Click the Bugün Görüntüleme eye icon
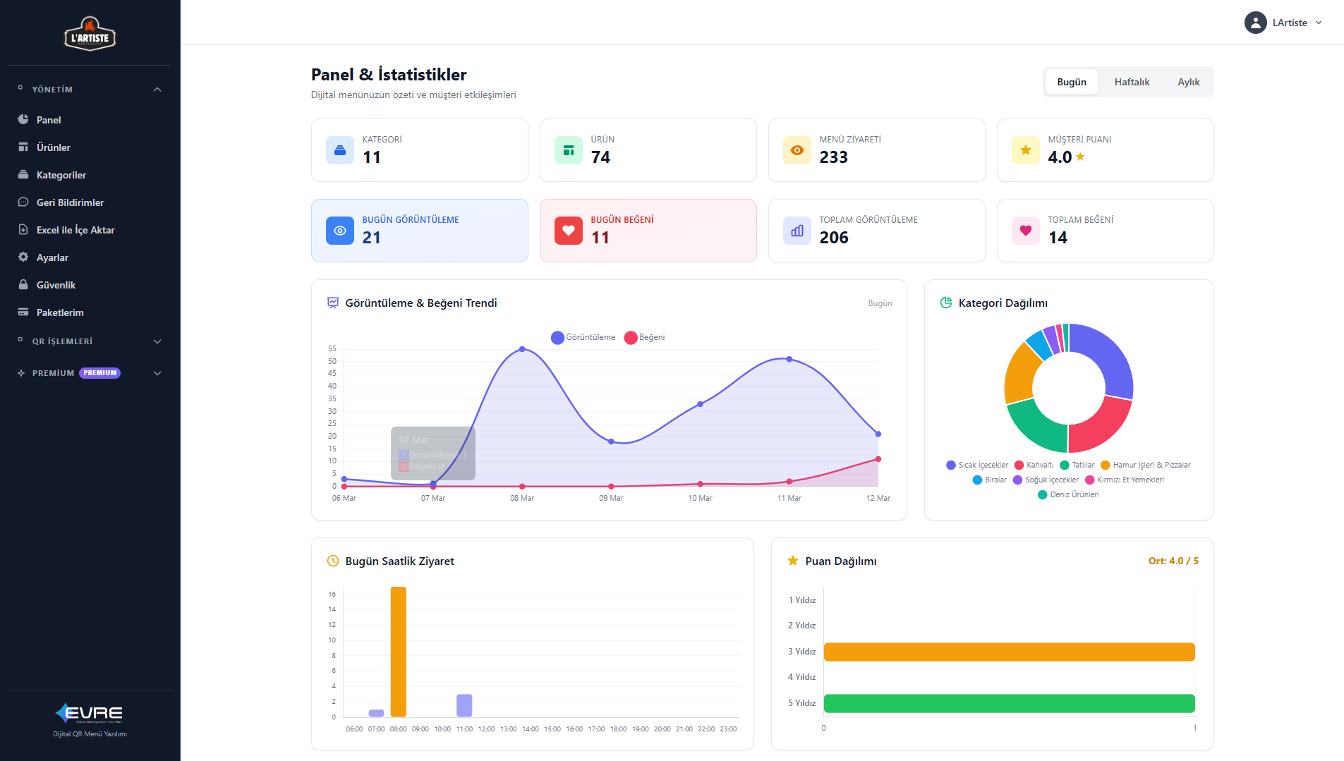Image resolution: width=1344 pixels, height=761 pixels. click(340, 231)
